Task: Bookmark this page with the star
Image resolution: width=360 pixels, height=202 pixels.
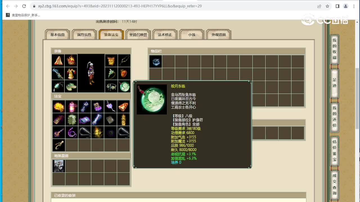Action: (327, 6)
